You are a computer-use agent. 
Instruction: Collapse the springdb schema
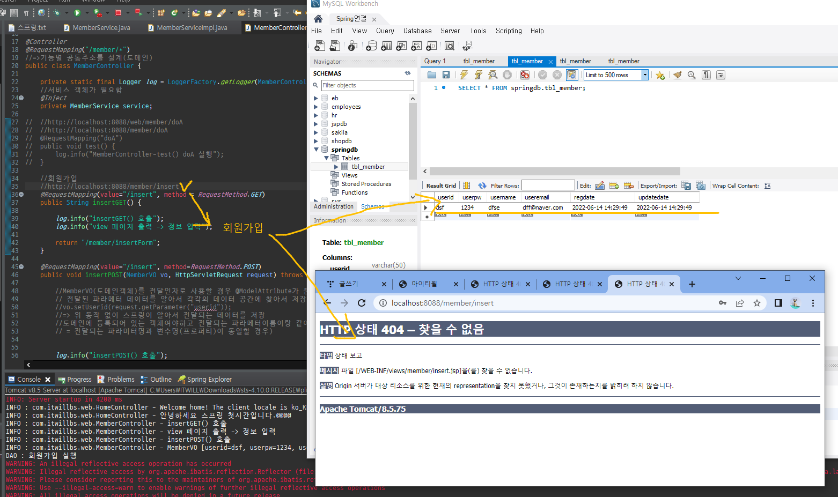[316, 150]
